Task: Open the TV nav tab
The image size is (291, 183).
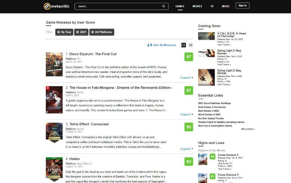Action: [212, 6]
